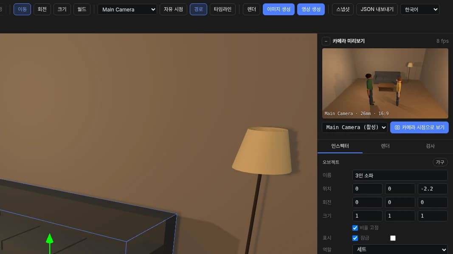
Task: Switch to the 검사 tab
Action: (x=430, y=146)
